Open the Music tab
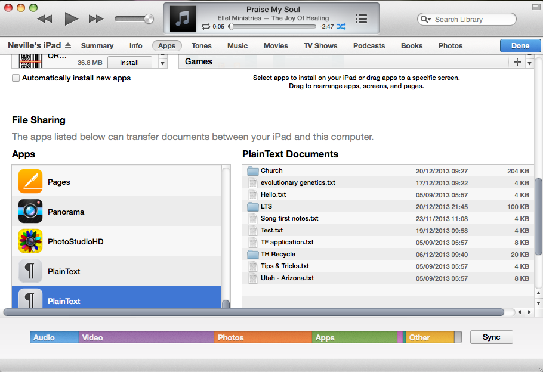Image resolution: width=543 pixels, height=372 pixels. click(237, 46)
